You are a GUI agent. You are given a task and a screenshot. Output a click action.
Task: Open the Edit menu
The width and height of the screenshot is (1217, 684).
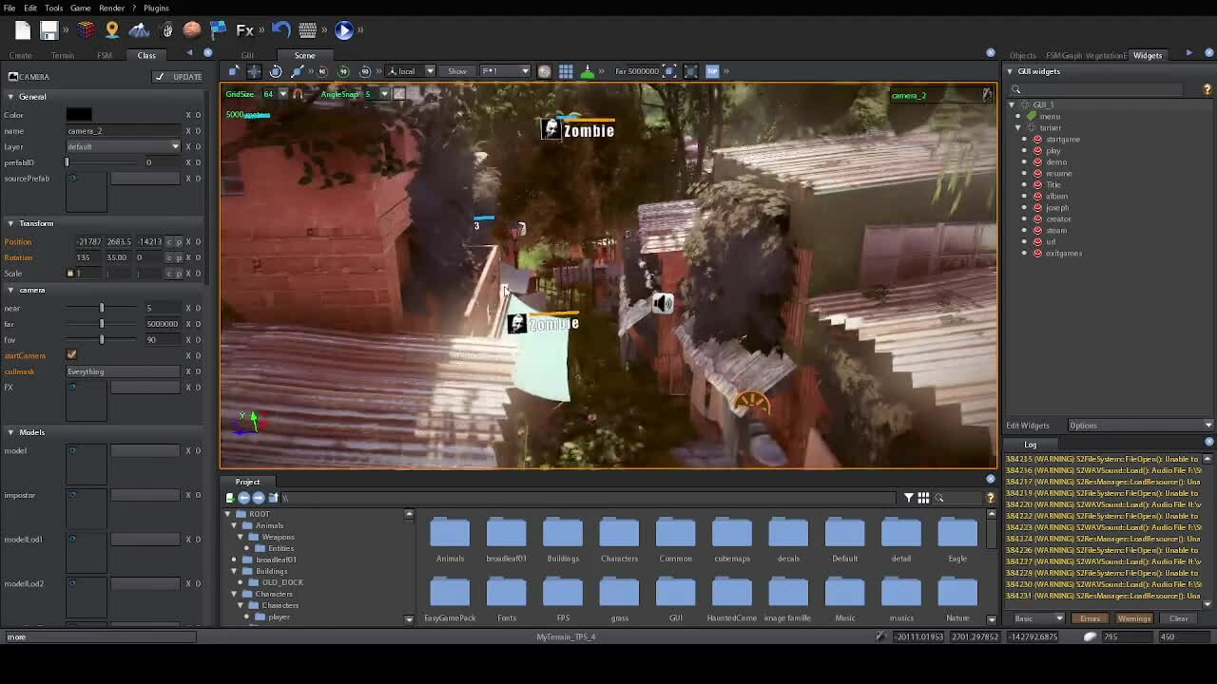tap(30, 9)
